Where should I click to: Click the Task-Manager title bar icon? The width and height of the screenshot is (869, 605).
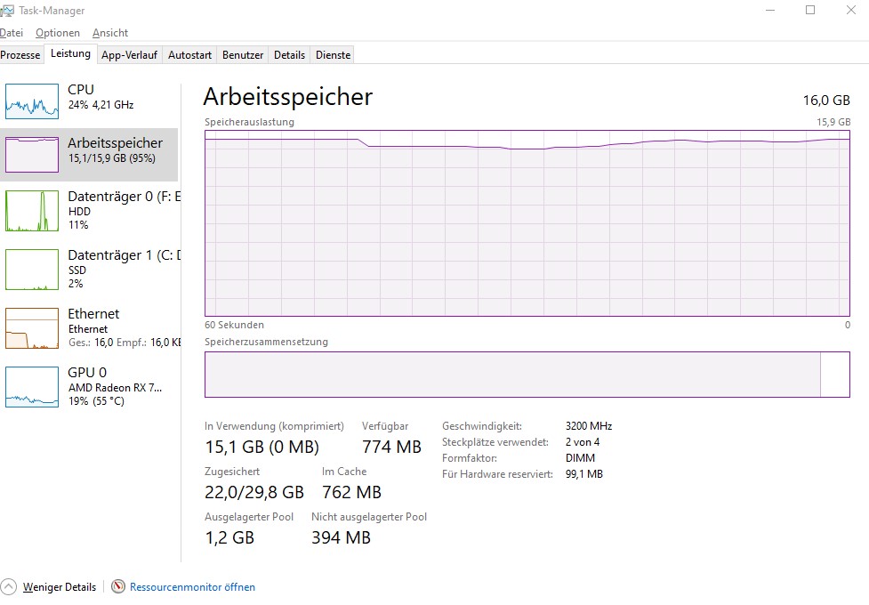(x=6, y=11)
